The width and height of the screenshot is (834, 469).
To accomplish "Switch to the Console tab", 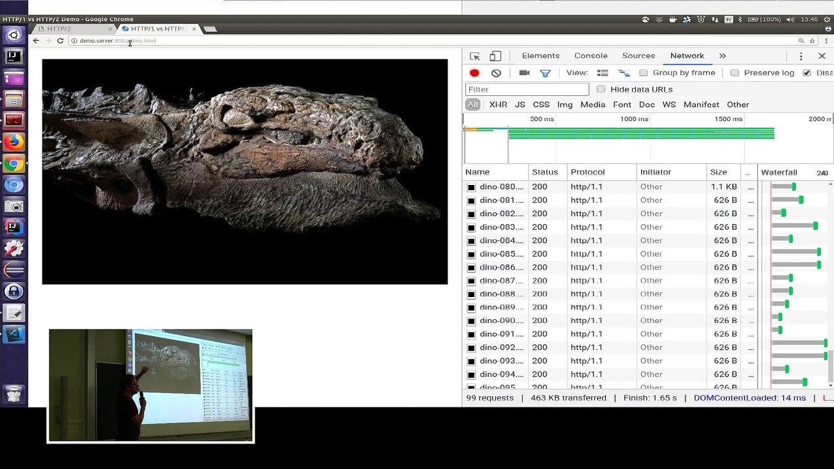I will (591, 56).
